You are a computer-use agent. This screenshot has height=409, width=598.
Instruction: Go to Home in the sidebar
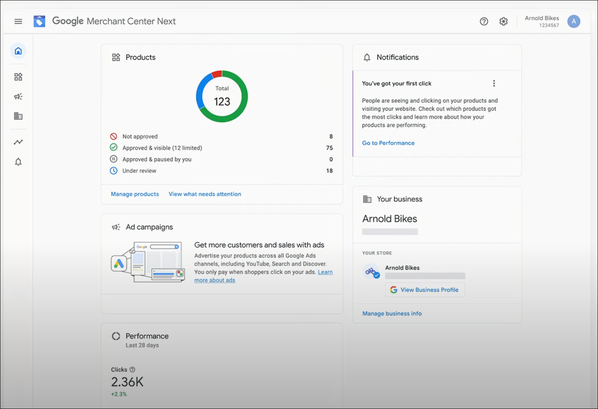18,51
